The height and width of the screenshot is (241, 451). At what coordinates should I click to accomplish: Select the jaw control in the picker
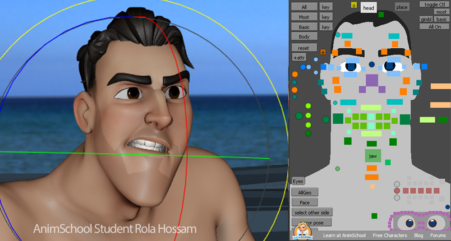(373, 156)
